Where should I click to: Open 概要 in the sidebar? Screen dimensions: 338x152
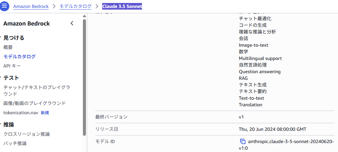point(8,47)
